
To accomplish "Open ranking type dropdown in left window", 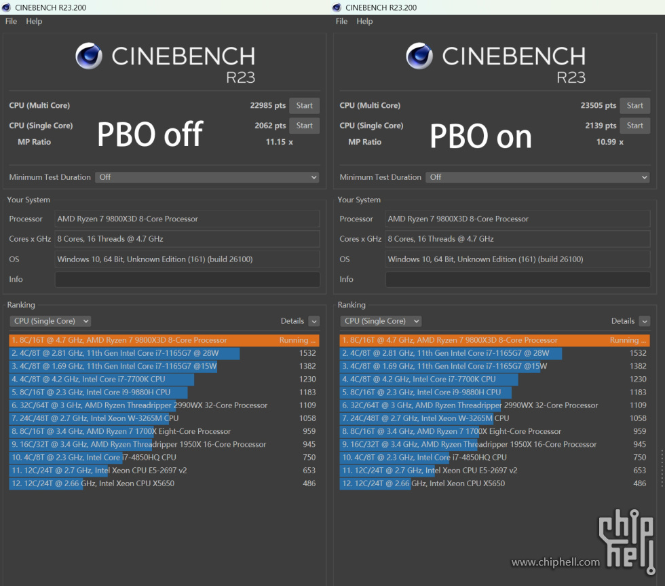I will (x=50, y=321).
